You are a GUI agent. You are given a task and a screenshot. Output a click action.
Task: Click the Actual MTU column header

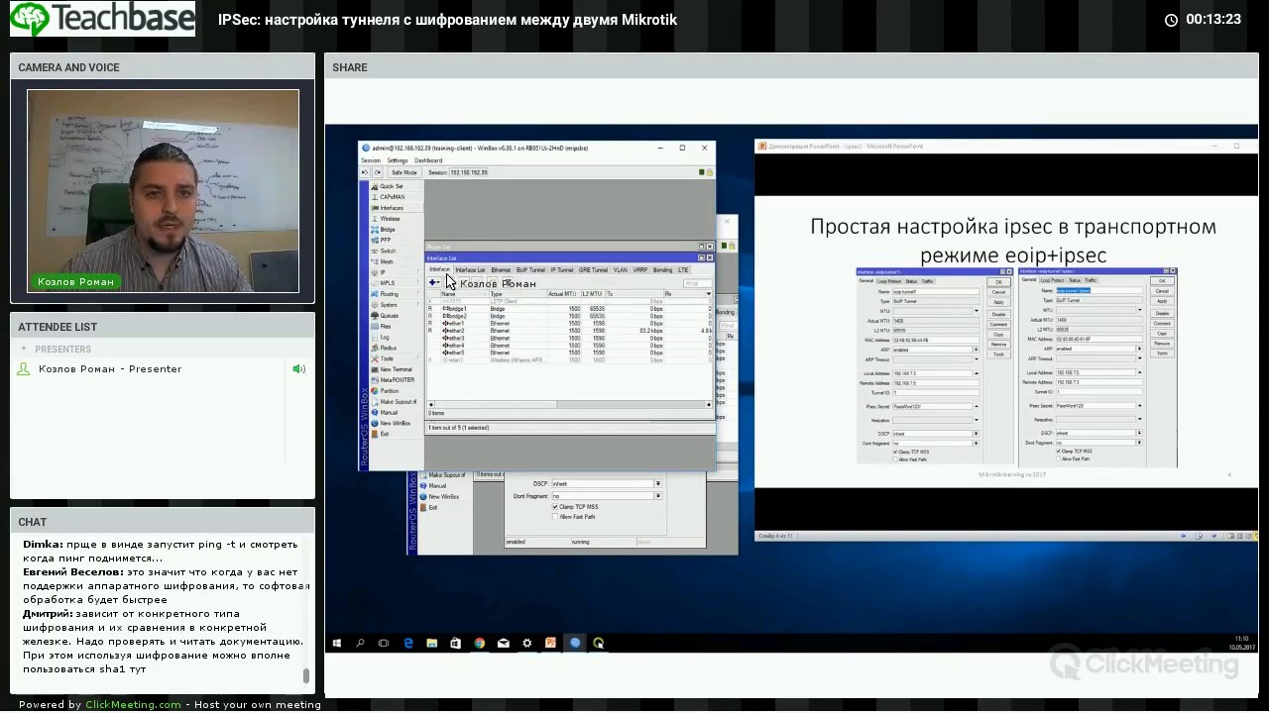(x=564, y=294)
